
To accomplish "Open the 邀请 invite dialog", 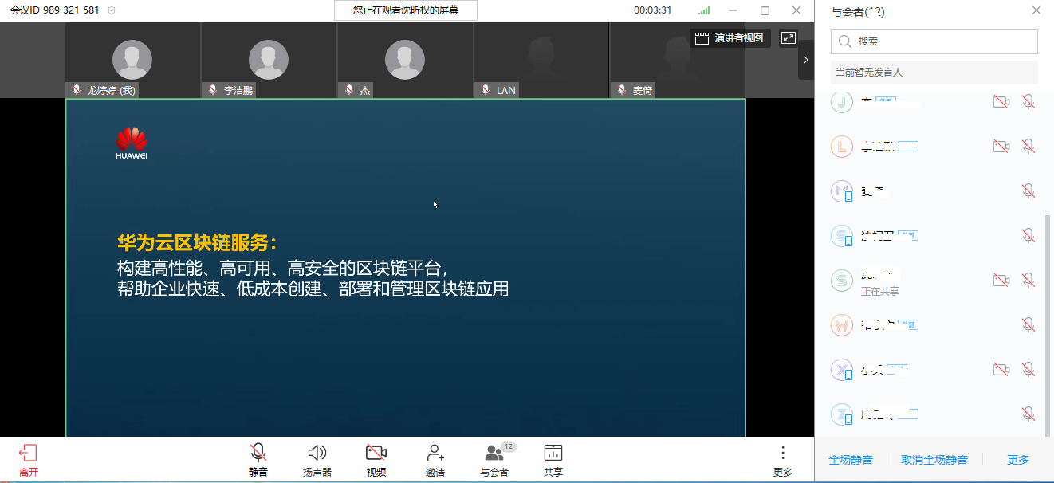I will pos(435,454).
